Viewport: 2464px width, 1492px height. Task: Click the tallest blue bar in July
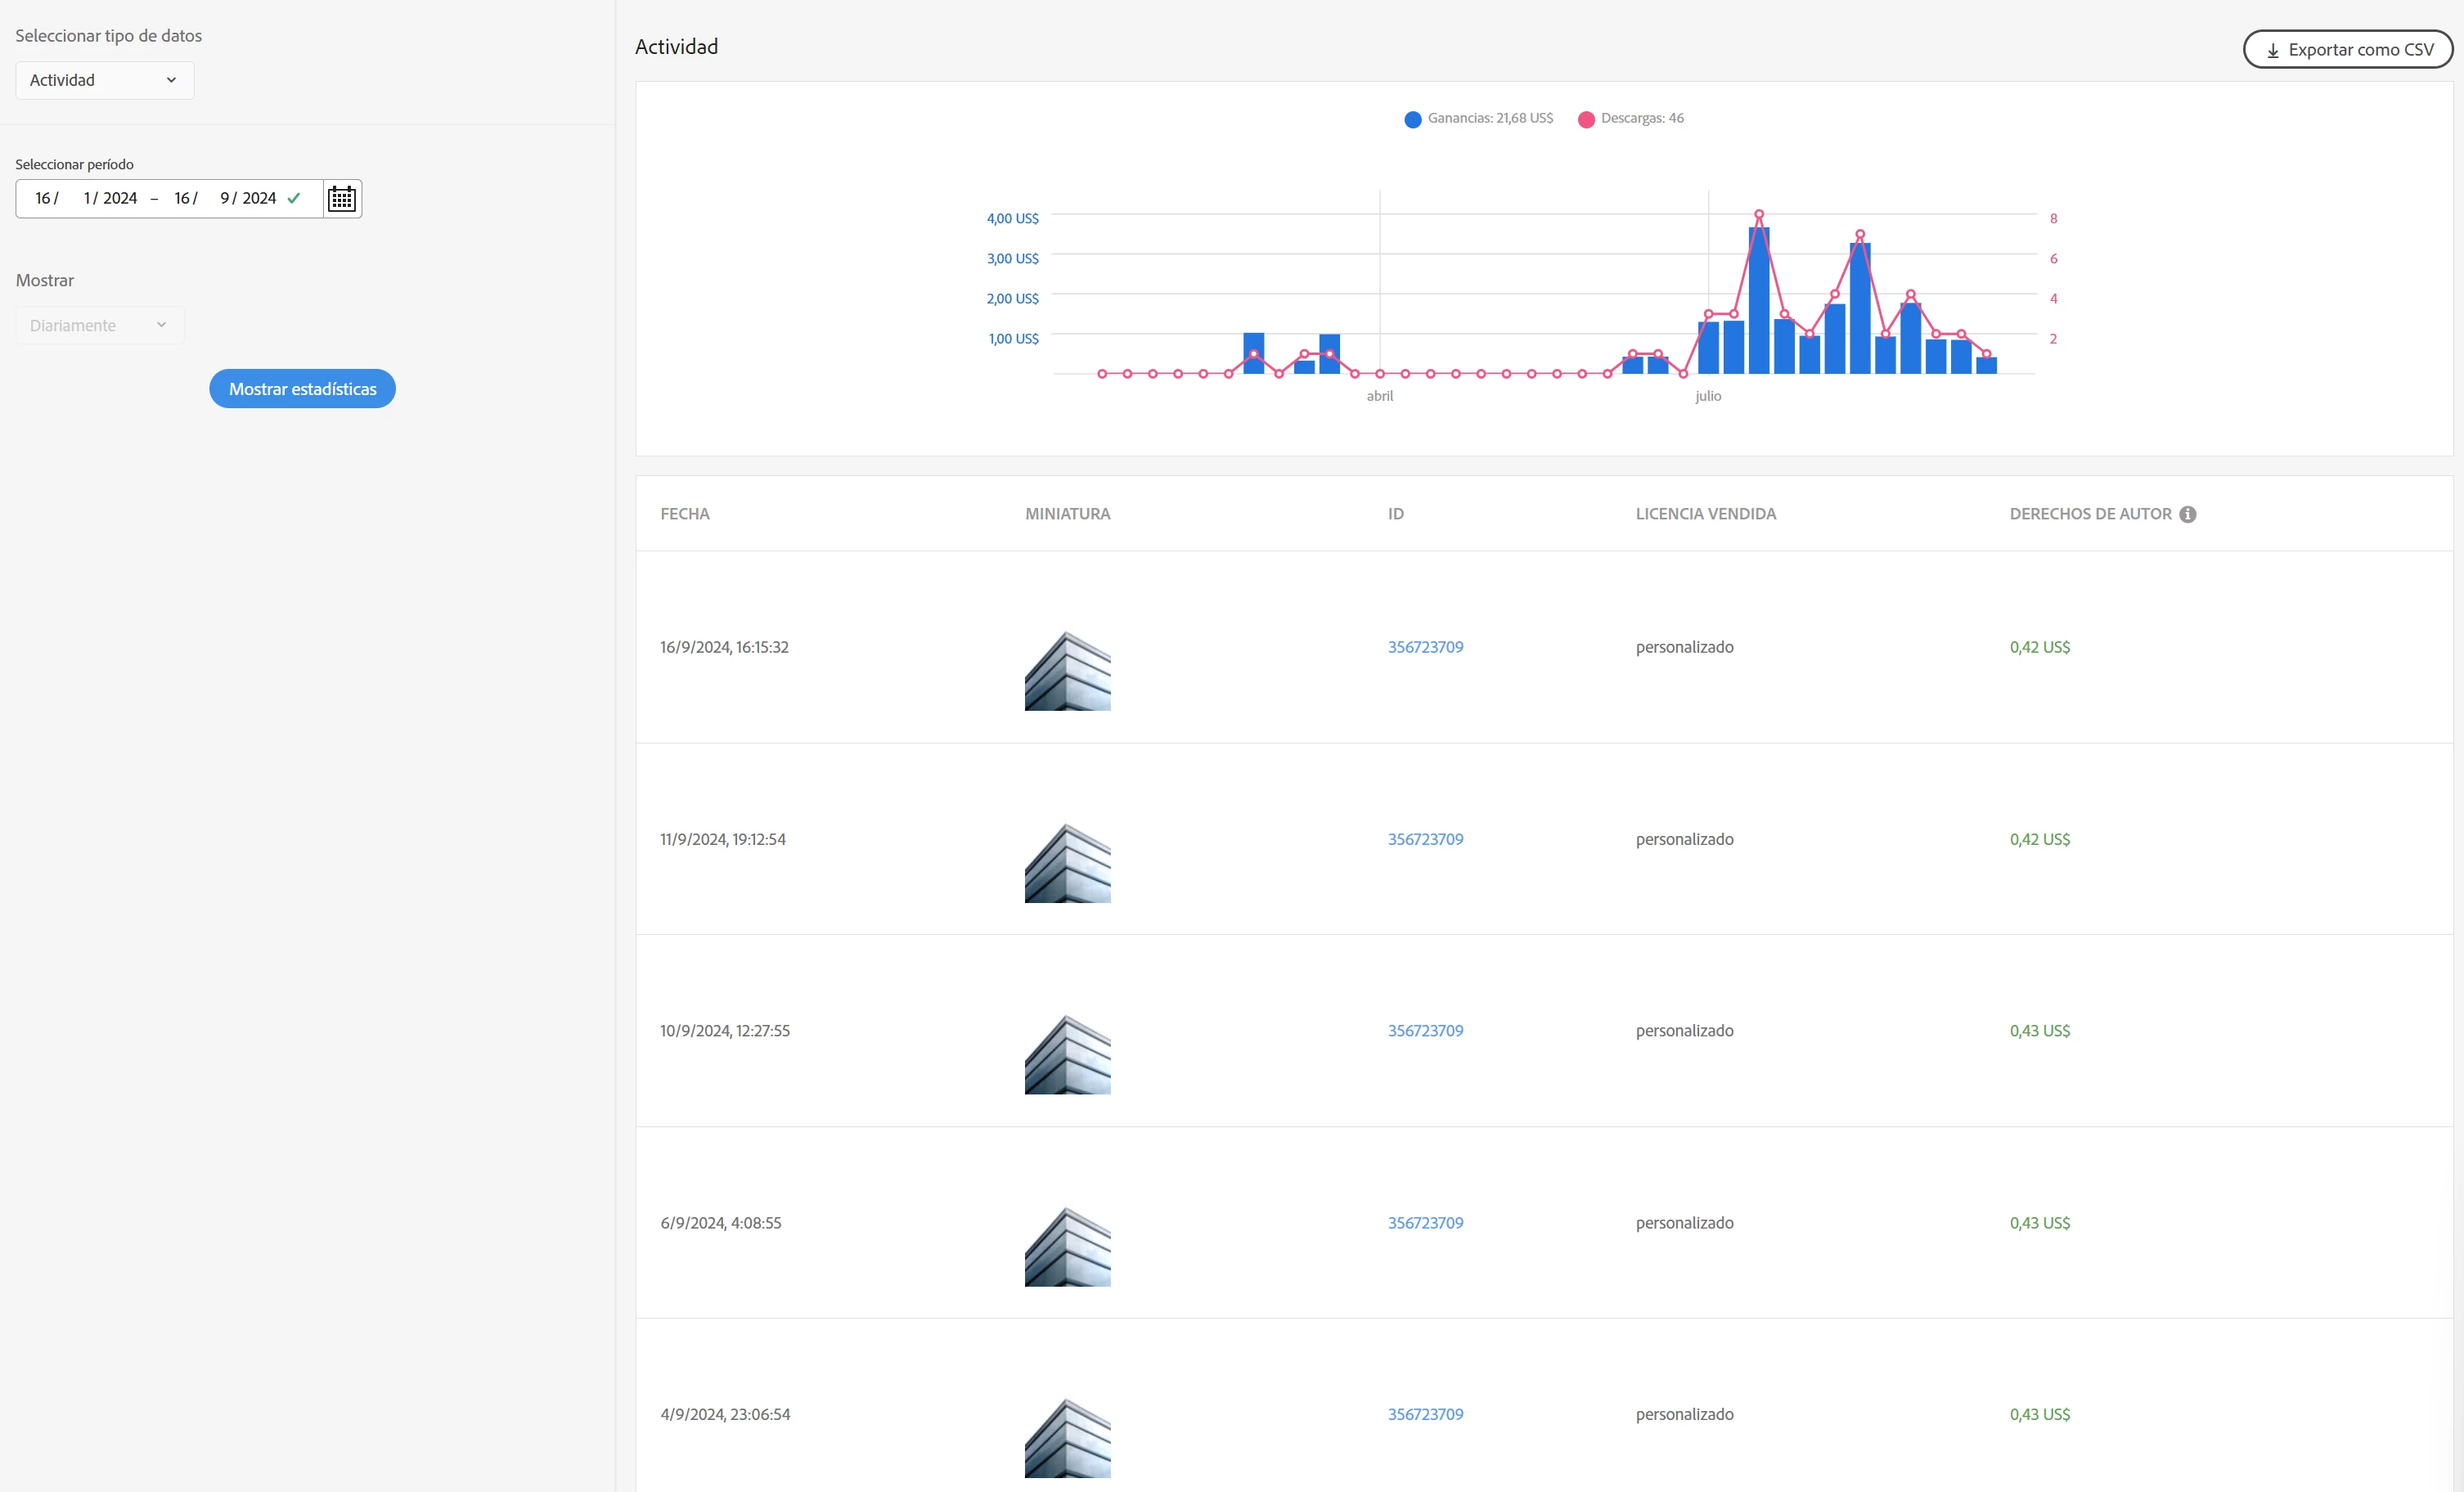coord(1758,300)
